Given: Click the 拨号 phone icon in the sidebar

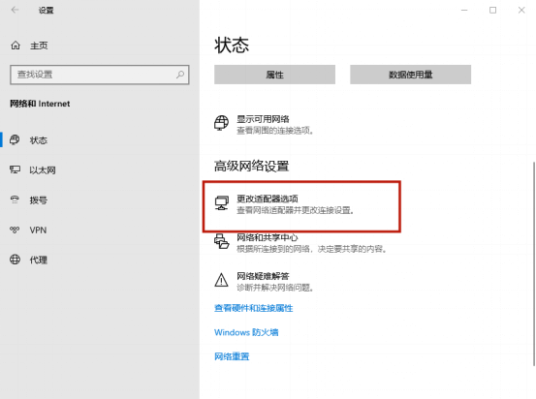Looking at the screenshot, I should click(15, 199).
